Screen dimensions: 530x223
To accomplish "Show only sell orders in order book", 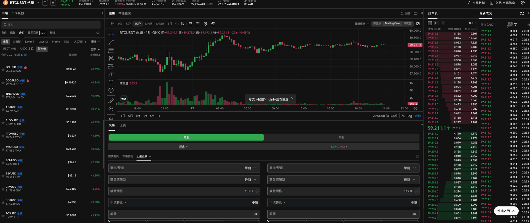I will [x=443, y=23].
